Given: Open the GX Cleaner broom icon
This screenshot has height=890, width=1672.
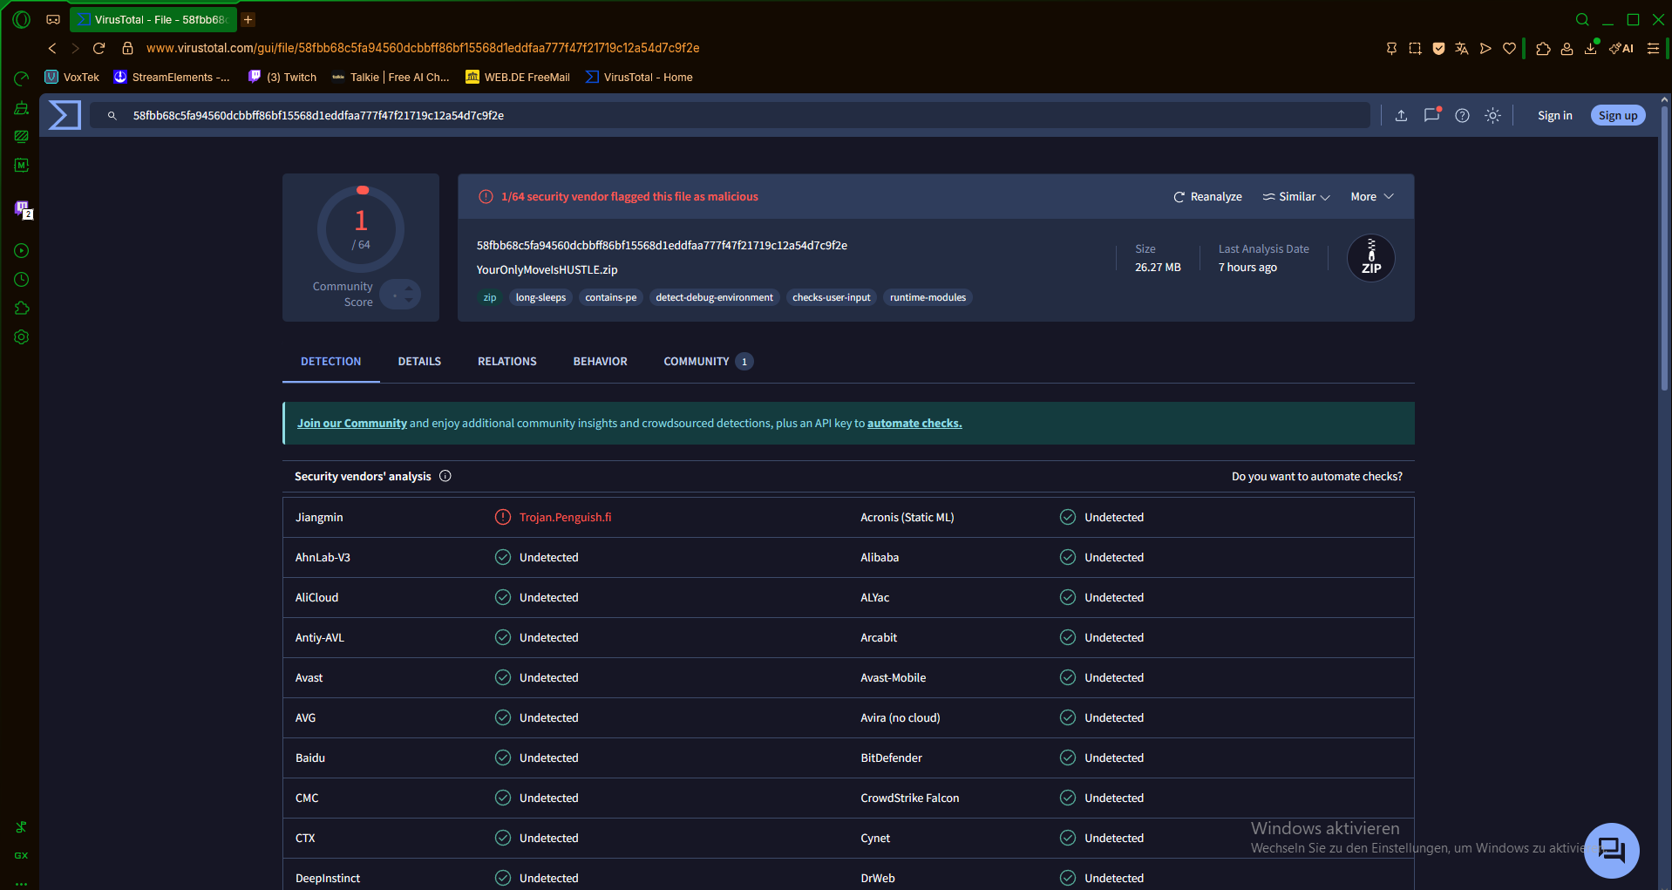Looking at the screenshot, I should tap(22, 108).
